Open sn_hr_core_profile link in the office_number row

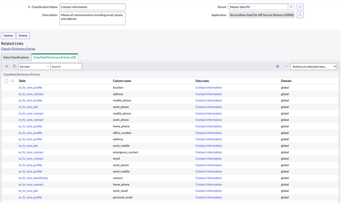30,133
